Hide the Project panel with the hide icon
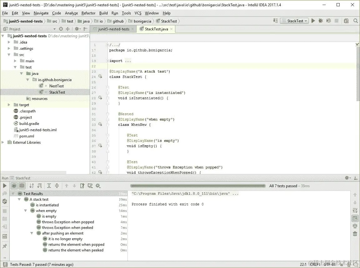 click(85, 29)
